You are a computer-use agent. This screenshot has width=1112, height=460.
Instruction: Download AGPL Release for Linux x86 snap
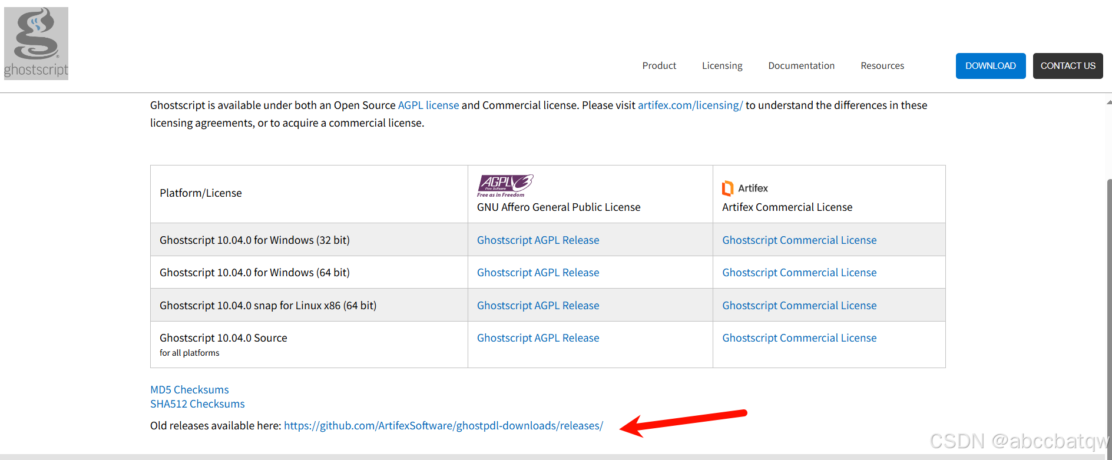(x=538, y=306)
